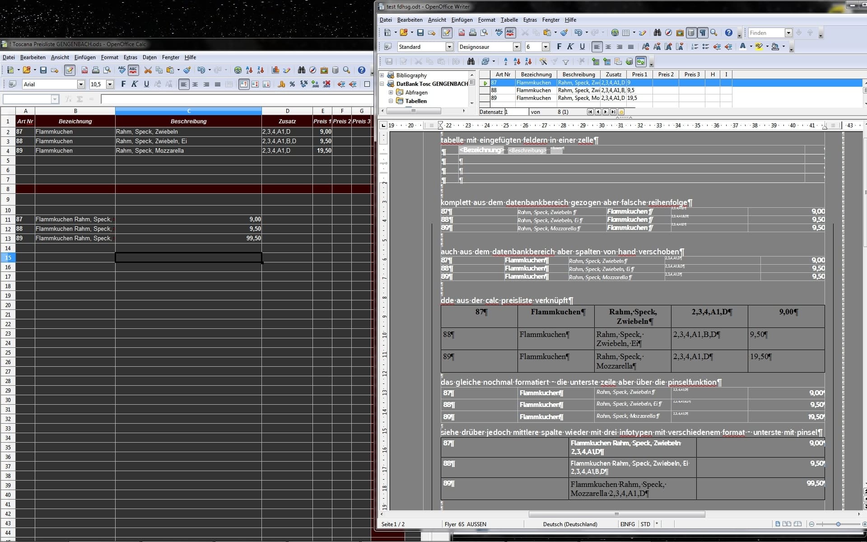Click the Beschreibung column header in data view
867x542 pixels.
[x=578, y=75]
